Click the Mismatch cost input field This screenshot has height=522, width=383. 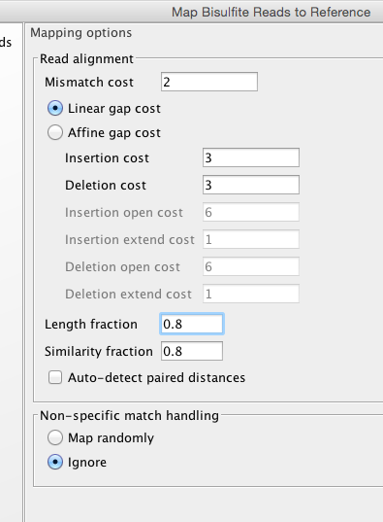(x=209, y=82)
